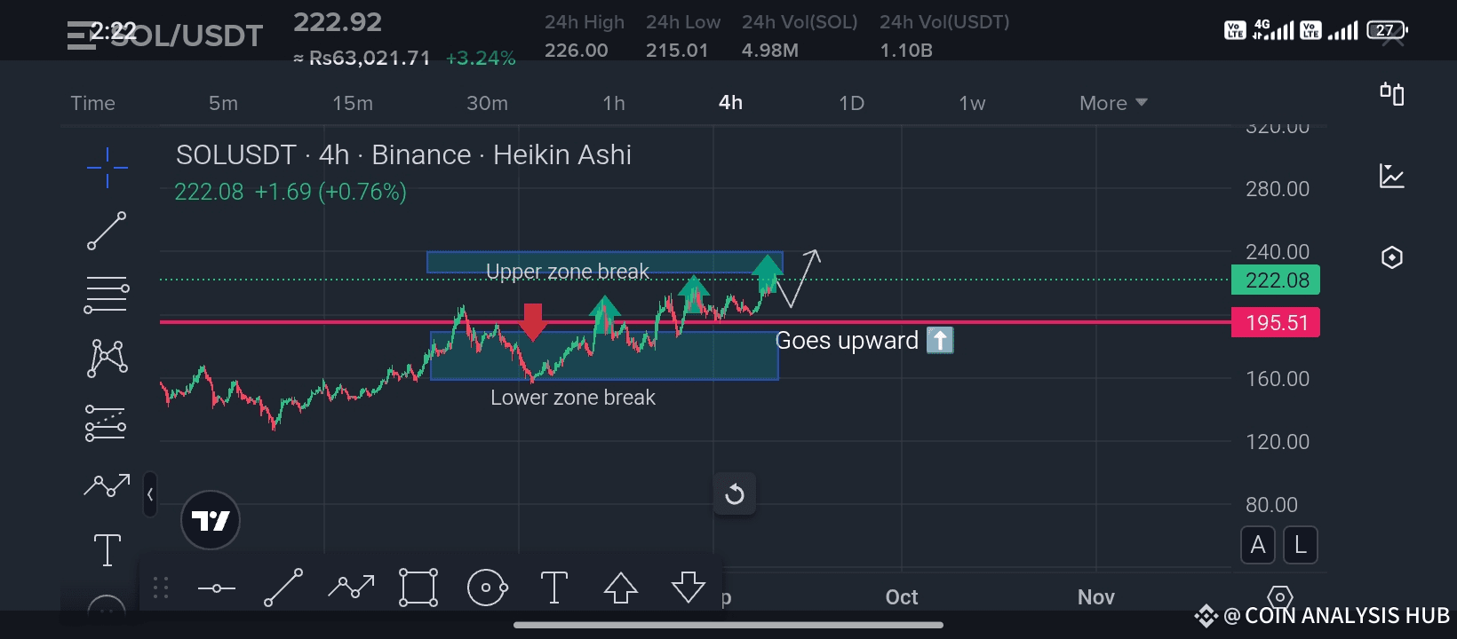Select the trend line tool in left sidebar
The width and height of the screenshot is (1457, 639).
tap(107, 231)
